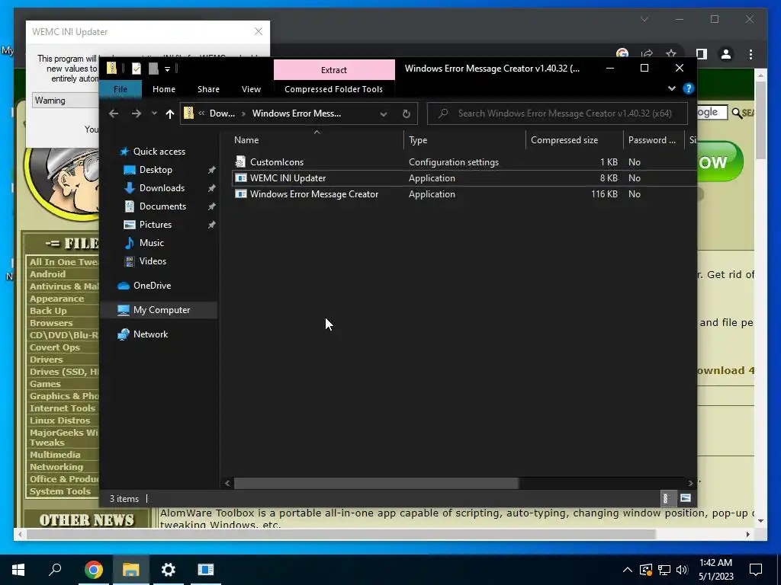Open Settings from the taskbar
The height and width of the screenshot is (585, 781).
(169, 570)
